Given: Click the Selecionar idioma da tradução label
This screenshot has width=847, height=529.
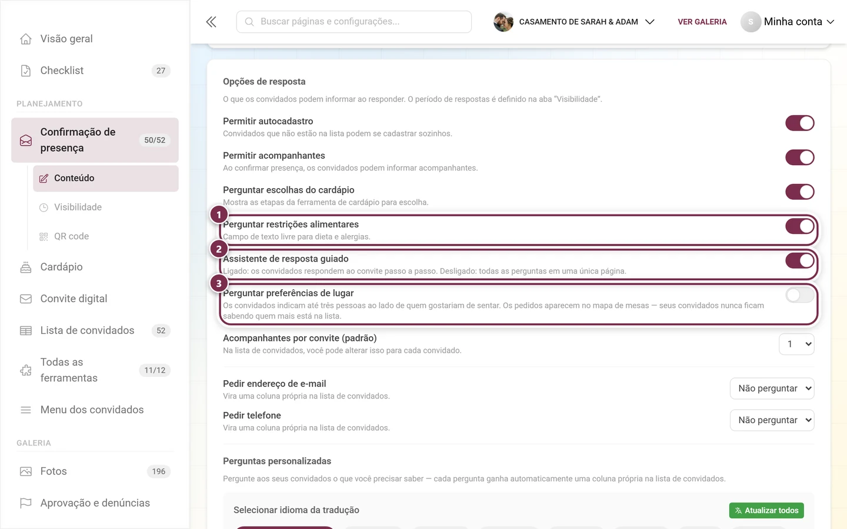Looking at the screenshot, I should pyautogui.click(x=296, y=510).
